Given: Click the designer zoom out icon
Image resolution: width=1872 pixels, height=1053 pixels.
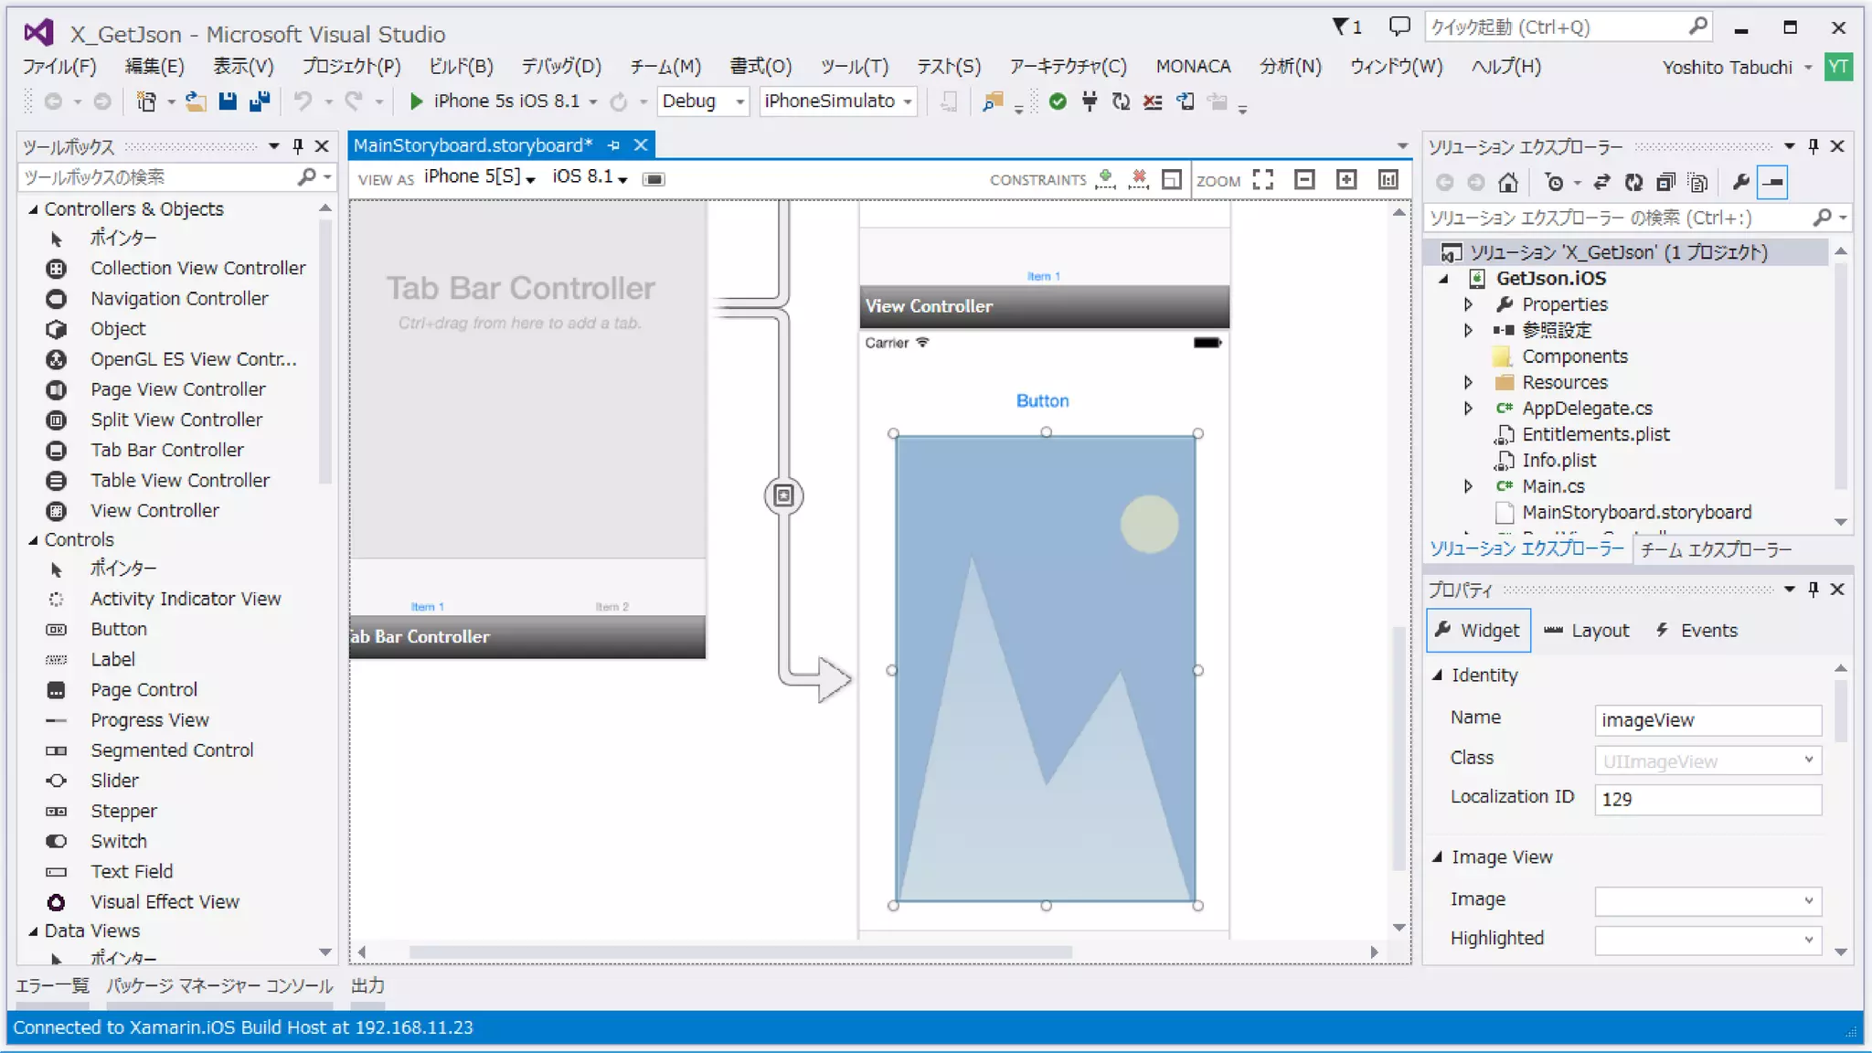Looking at the screenshot, I should point(1304,179).
